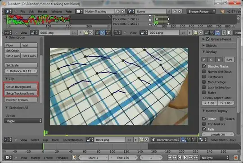Click the Floor orientation button
This screenshot has width=243, height=163.
[x=13, y=45]
